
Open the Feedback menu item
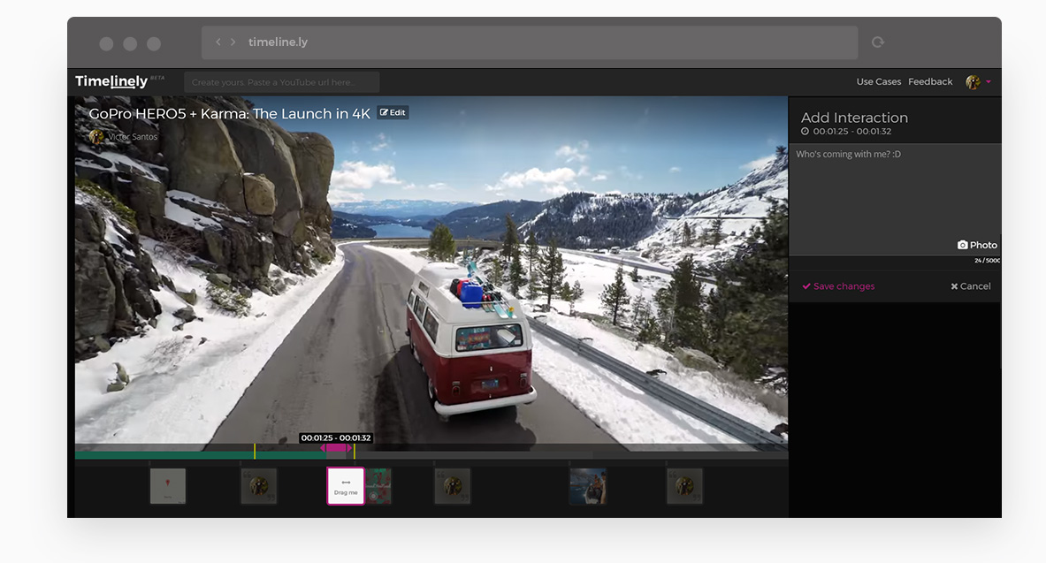pos(930,81)
